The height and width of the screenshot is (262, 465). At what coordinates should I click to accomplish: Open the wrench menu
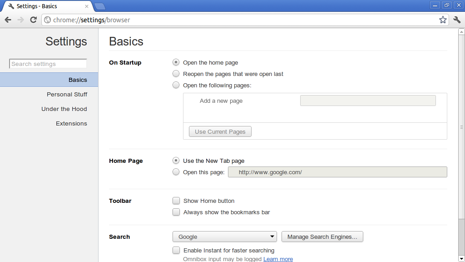(457, 20)
